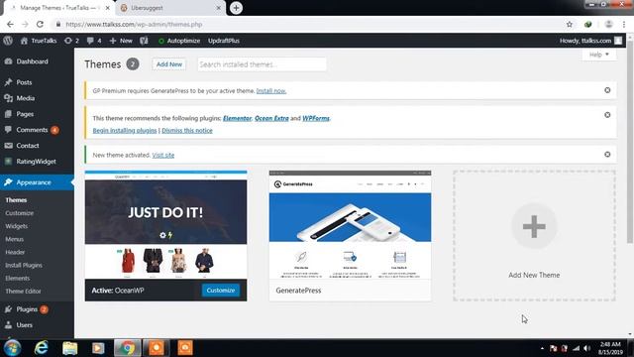Screen dimensions: 634x357
Task: Open Widgets under Appearance
Action: (x=17, y=226)
